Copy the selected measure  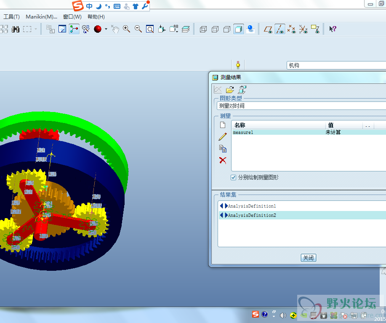(223, 149)
